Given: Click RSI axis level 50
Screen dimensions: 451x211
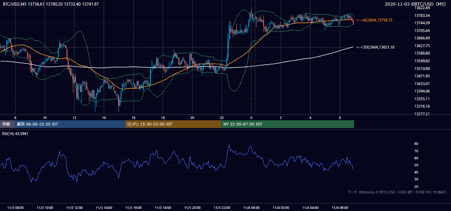Looking at the screenshot, I should pyautogui.click(x=416, y=165).
